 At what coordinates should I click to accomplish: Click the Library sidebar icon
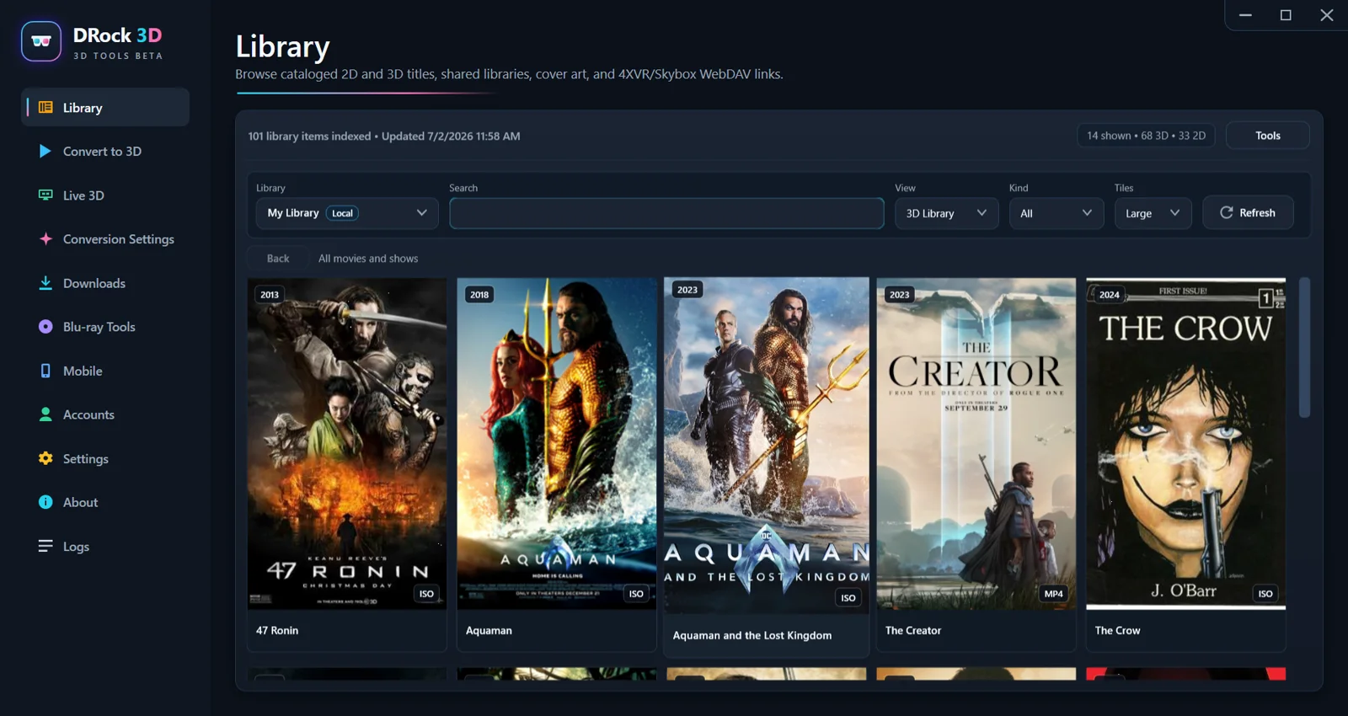45,107
